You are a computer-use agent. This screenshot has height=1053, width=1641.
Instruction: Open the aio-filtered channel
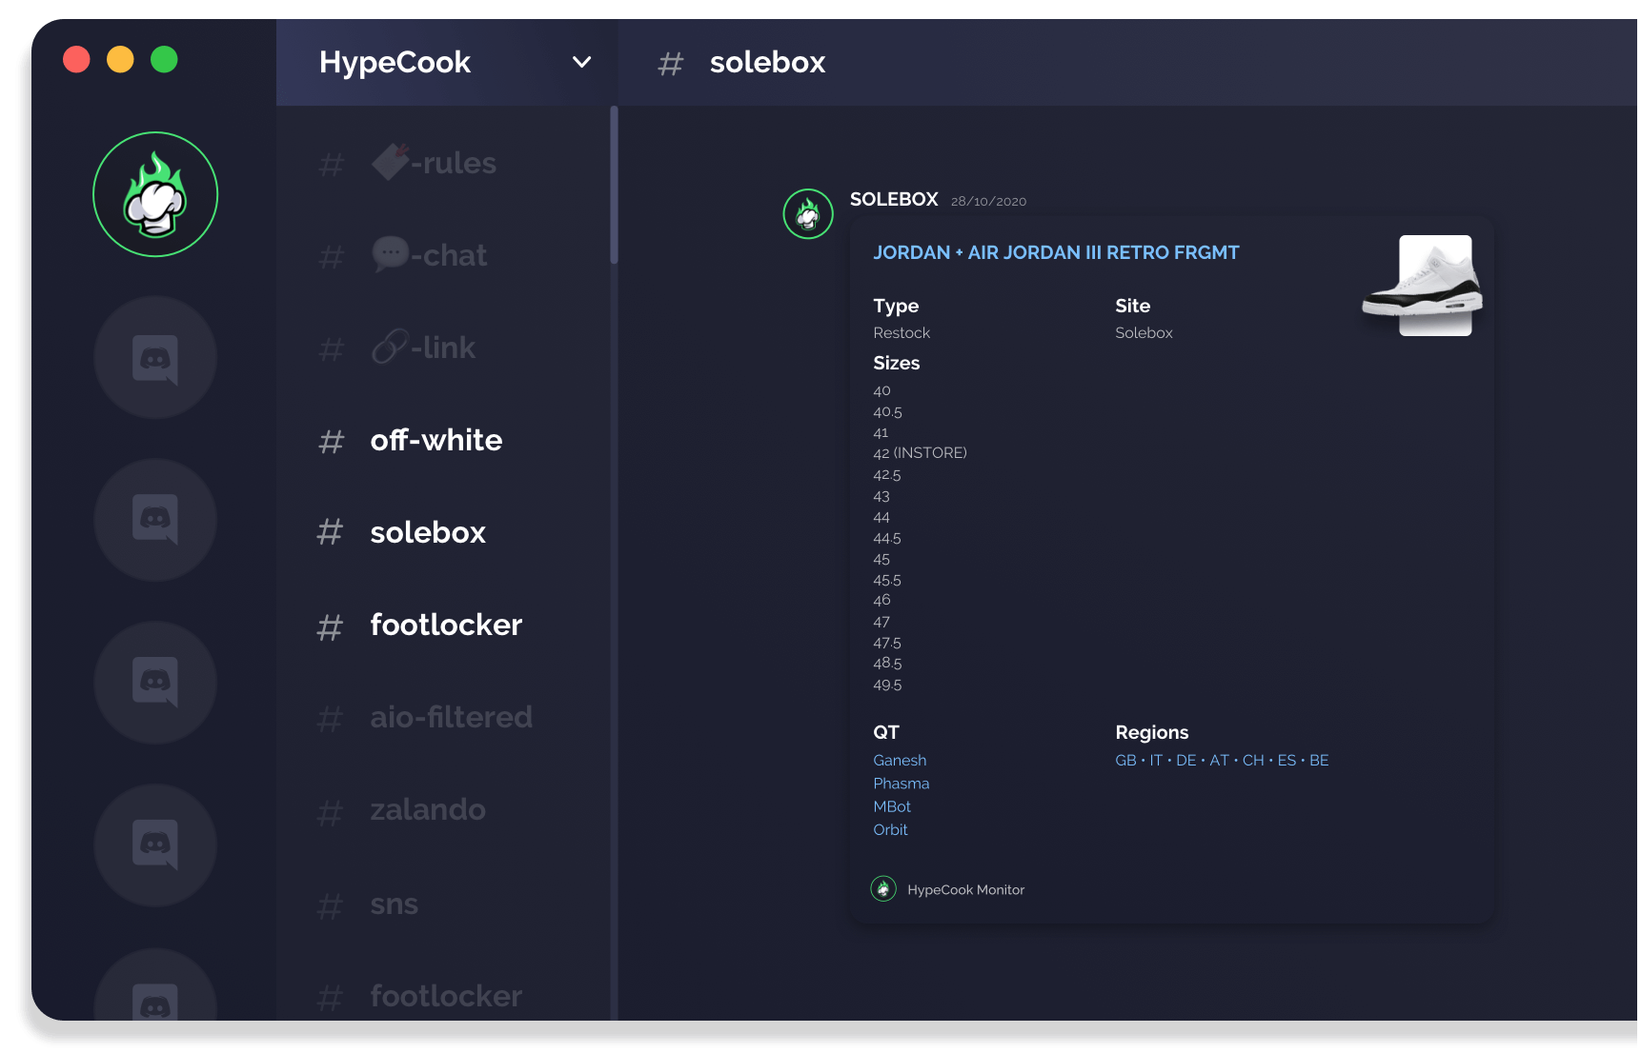click(x=451, y=717)
